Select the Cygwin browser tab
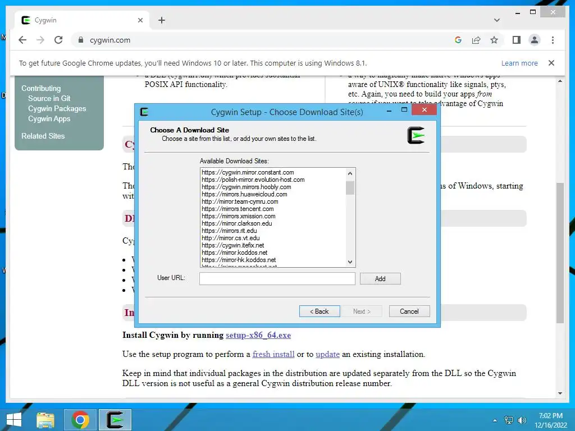This screenshot has height=431, width=575. click(x=82, y=20)
